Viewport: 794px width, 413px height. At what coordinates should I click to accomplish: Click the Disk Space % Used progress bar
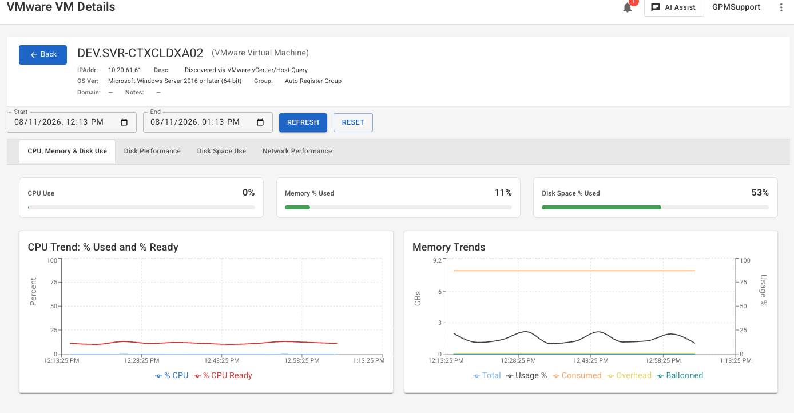coord(655,207)
